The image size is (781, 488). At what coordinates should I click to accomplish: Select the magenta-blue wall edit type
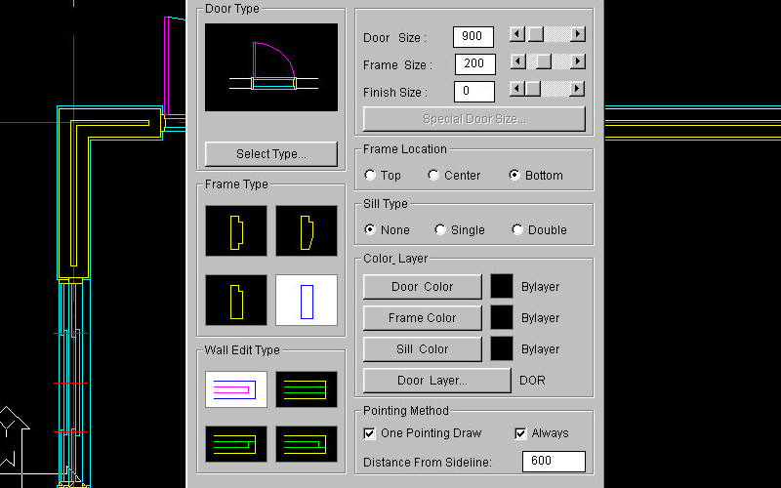[235, 388]
